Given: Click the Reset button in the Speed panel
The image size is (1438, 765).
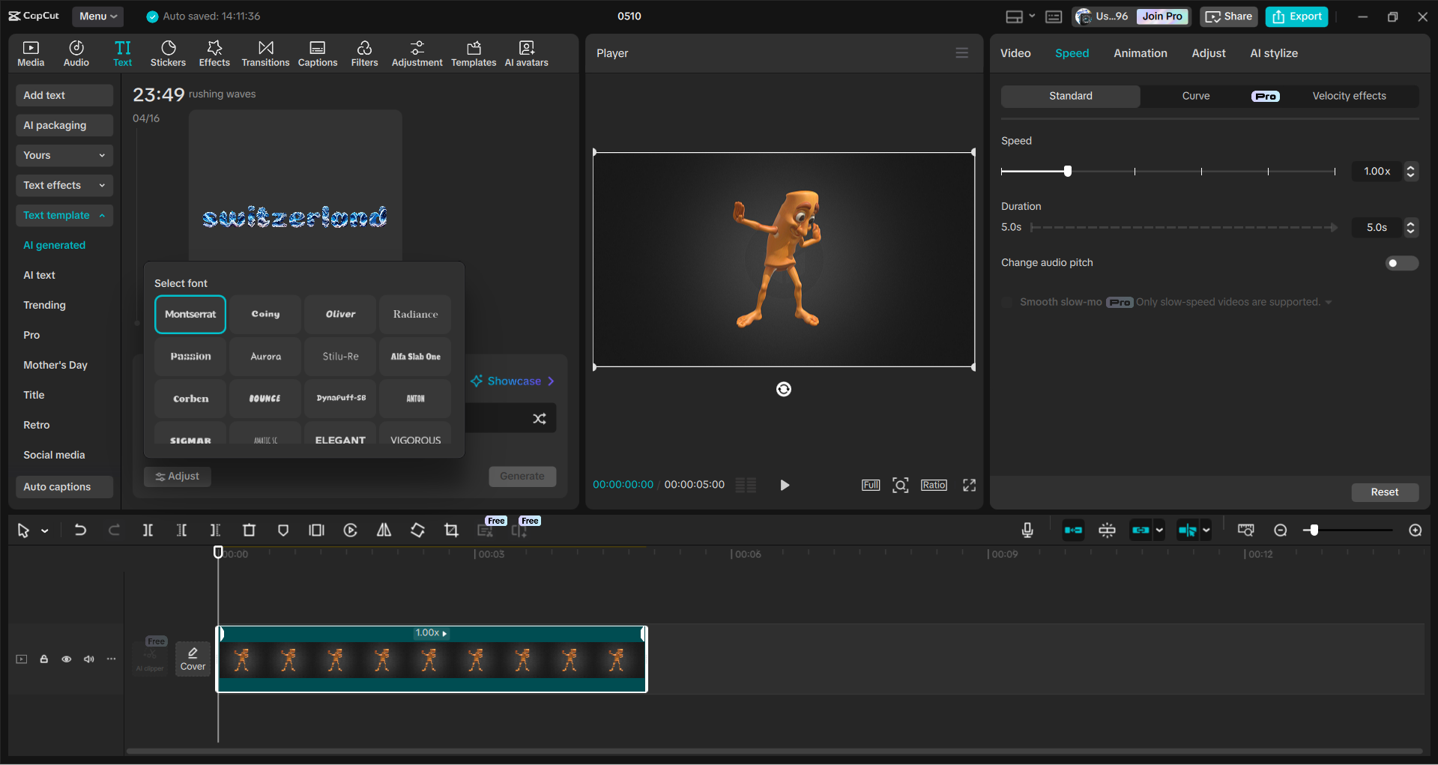Looking at the screenshot, I should (x=1384, y=492).
